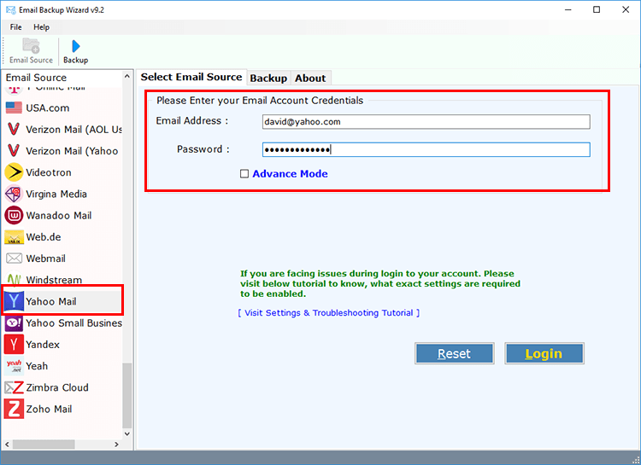
Task: Select the USA.com flag icon
Action: point(14,108)
